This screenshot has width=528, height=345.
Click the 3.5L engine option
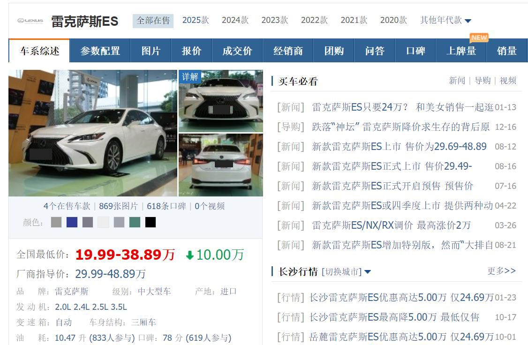[x=119, y=307]
